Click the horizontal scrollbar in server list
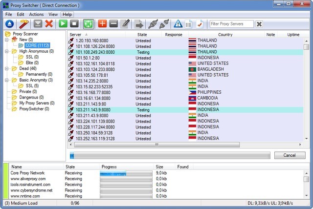This screenshot has width=313, height=209. (156, 145)
